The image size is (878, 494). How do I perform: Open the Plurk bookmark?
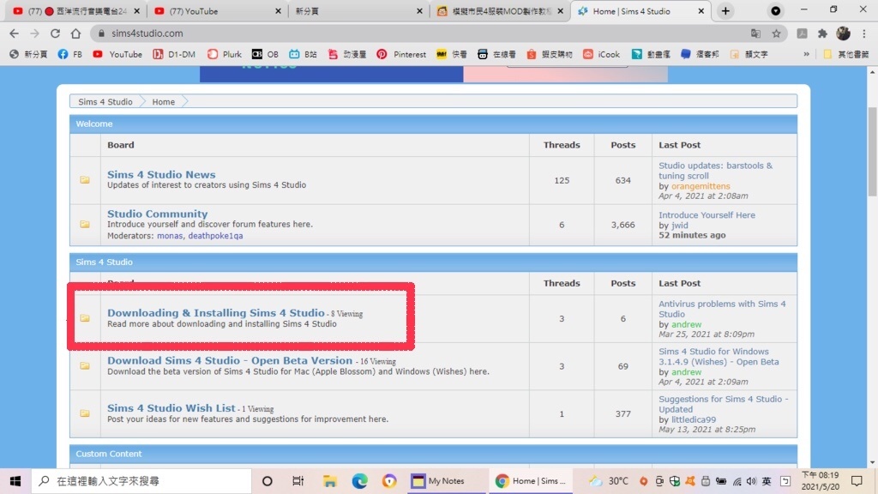point(224,54)
